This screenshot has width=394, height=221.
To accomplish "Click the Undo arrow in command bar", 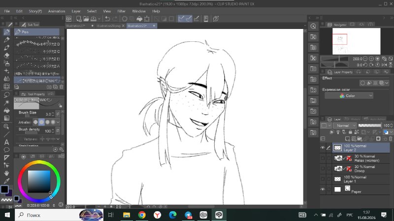I will point(107,19).
